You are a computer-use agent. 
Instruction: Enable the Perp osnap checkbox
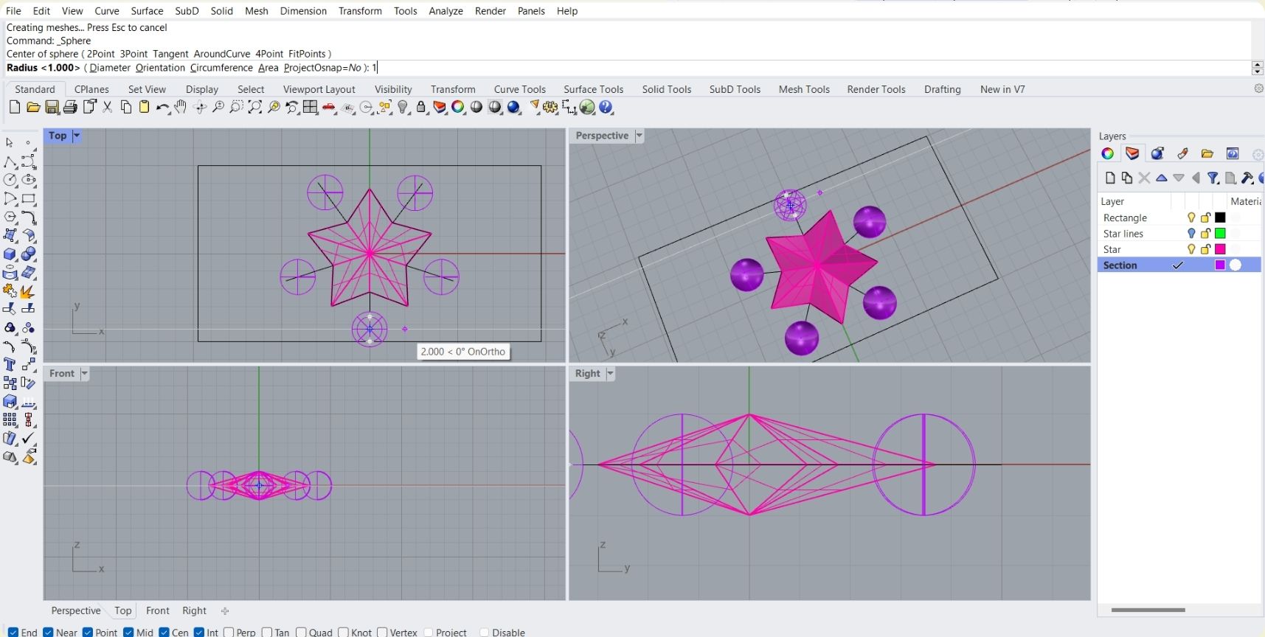pyautogui.click(x=229, y=632)
